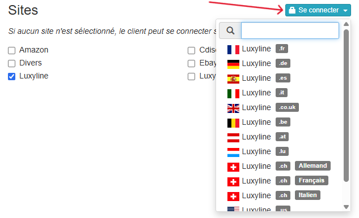Focus the site search input field
The height and width of the screenshot is (218, 359).
pos(290,30)
